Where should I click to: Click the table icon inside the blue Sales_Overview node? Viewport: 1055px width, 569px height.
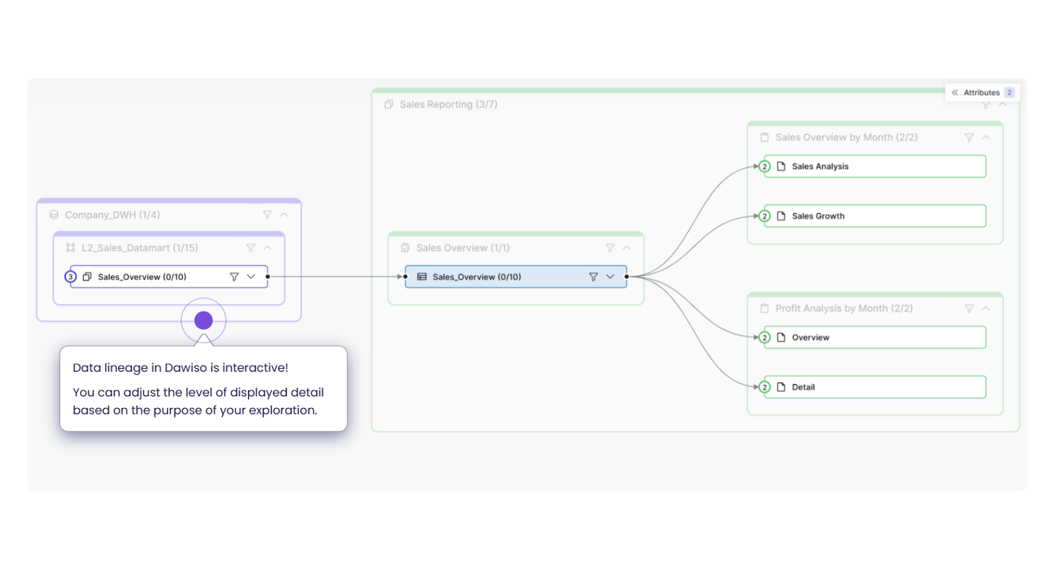422,277
